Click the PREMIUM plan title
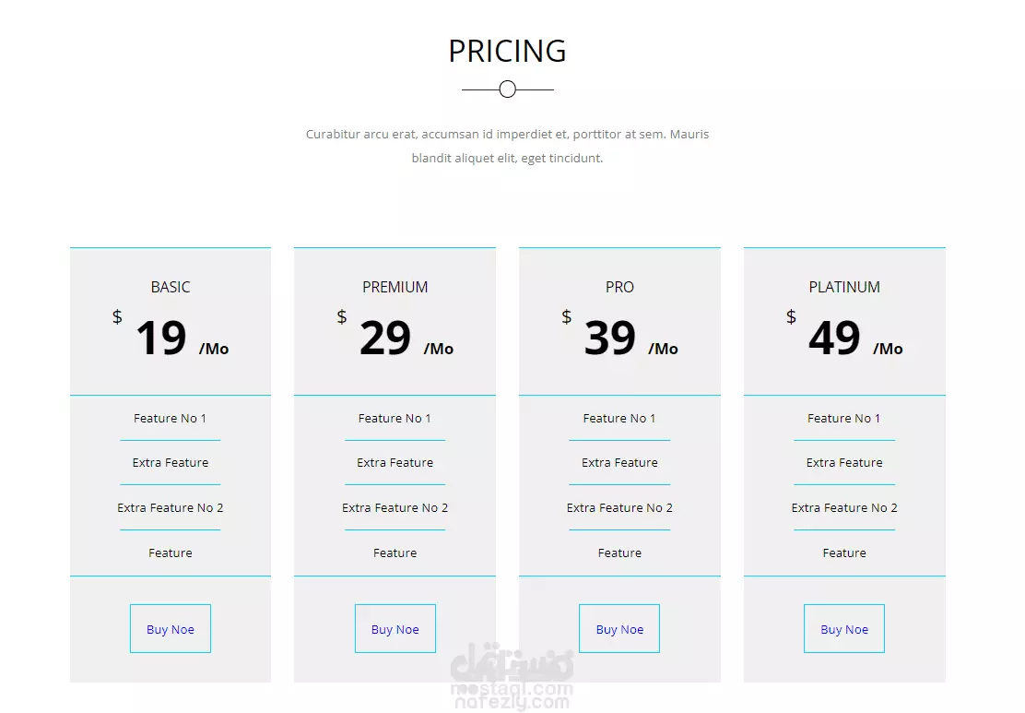The width and height of the screenshot is (1025, 713). pos(395,287)
